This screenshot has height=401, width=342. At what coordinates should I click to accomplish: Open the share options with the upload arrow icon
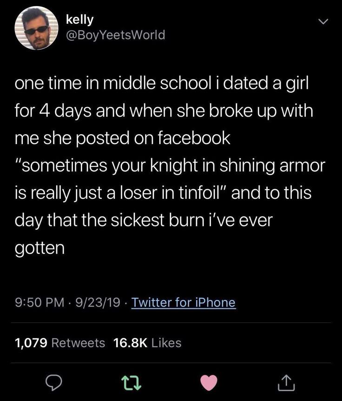(286, 382)
